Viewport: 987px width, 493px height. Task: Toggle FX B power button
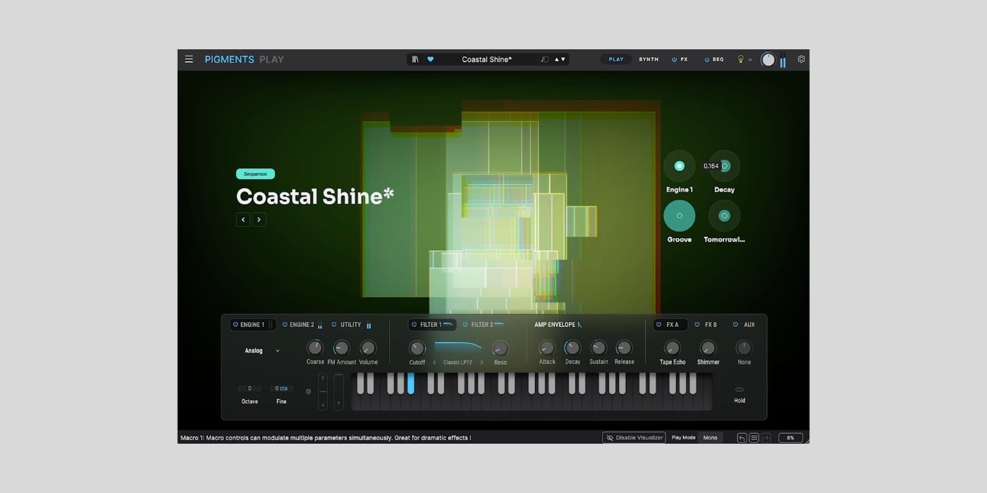(x=697, y=325)
